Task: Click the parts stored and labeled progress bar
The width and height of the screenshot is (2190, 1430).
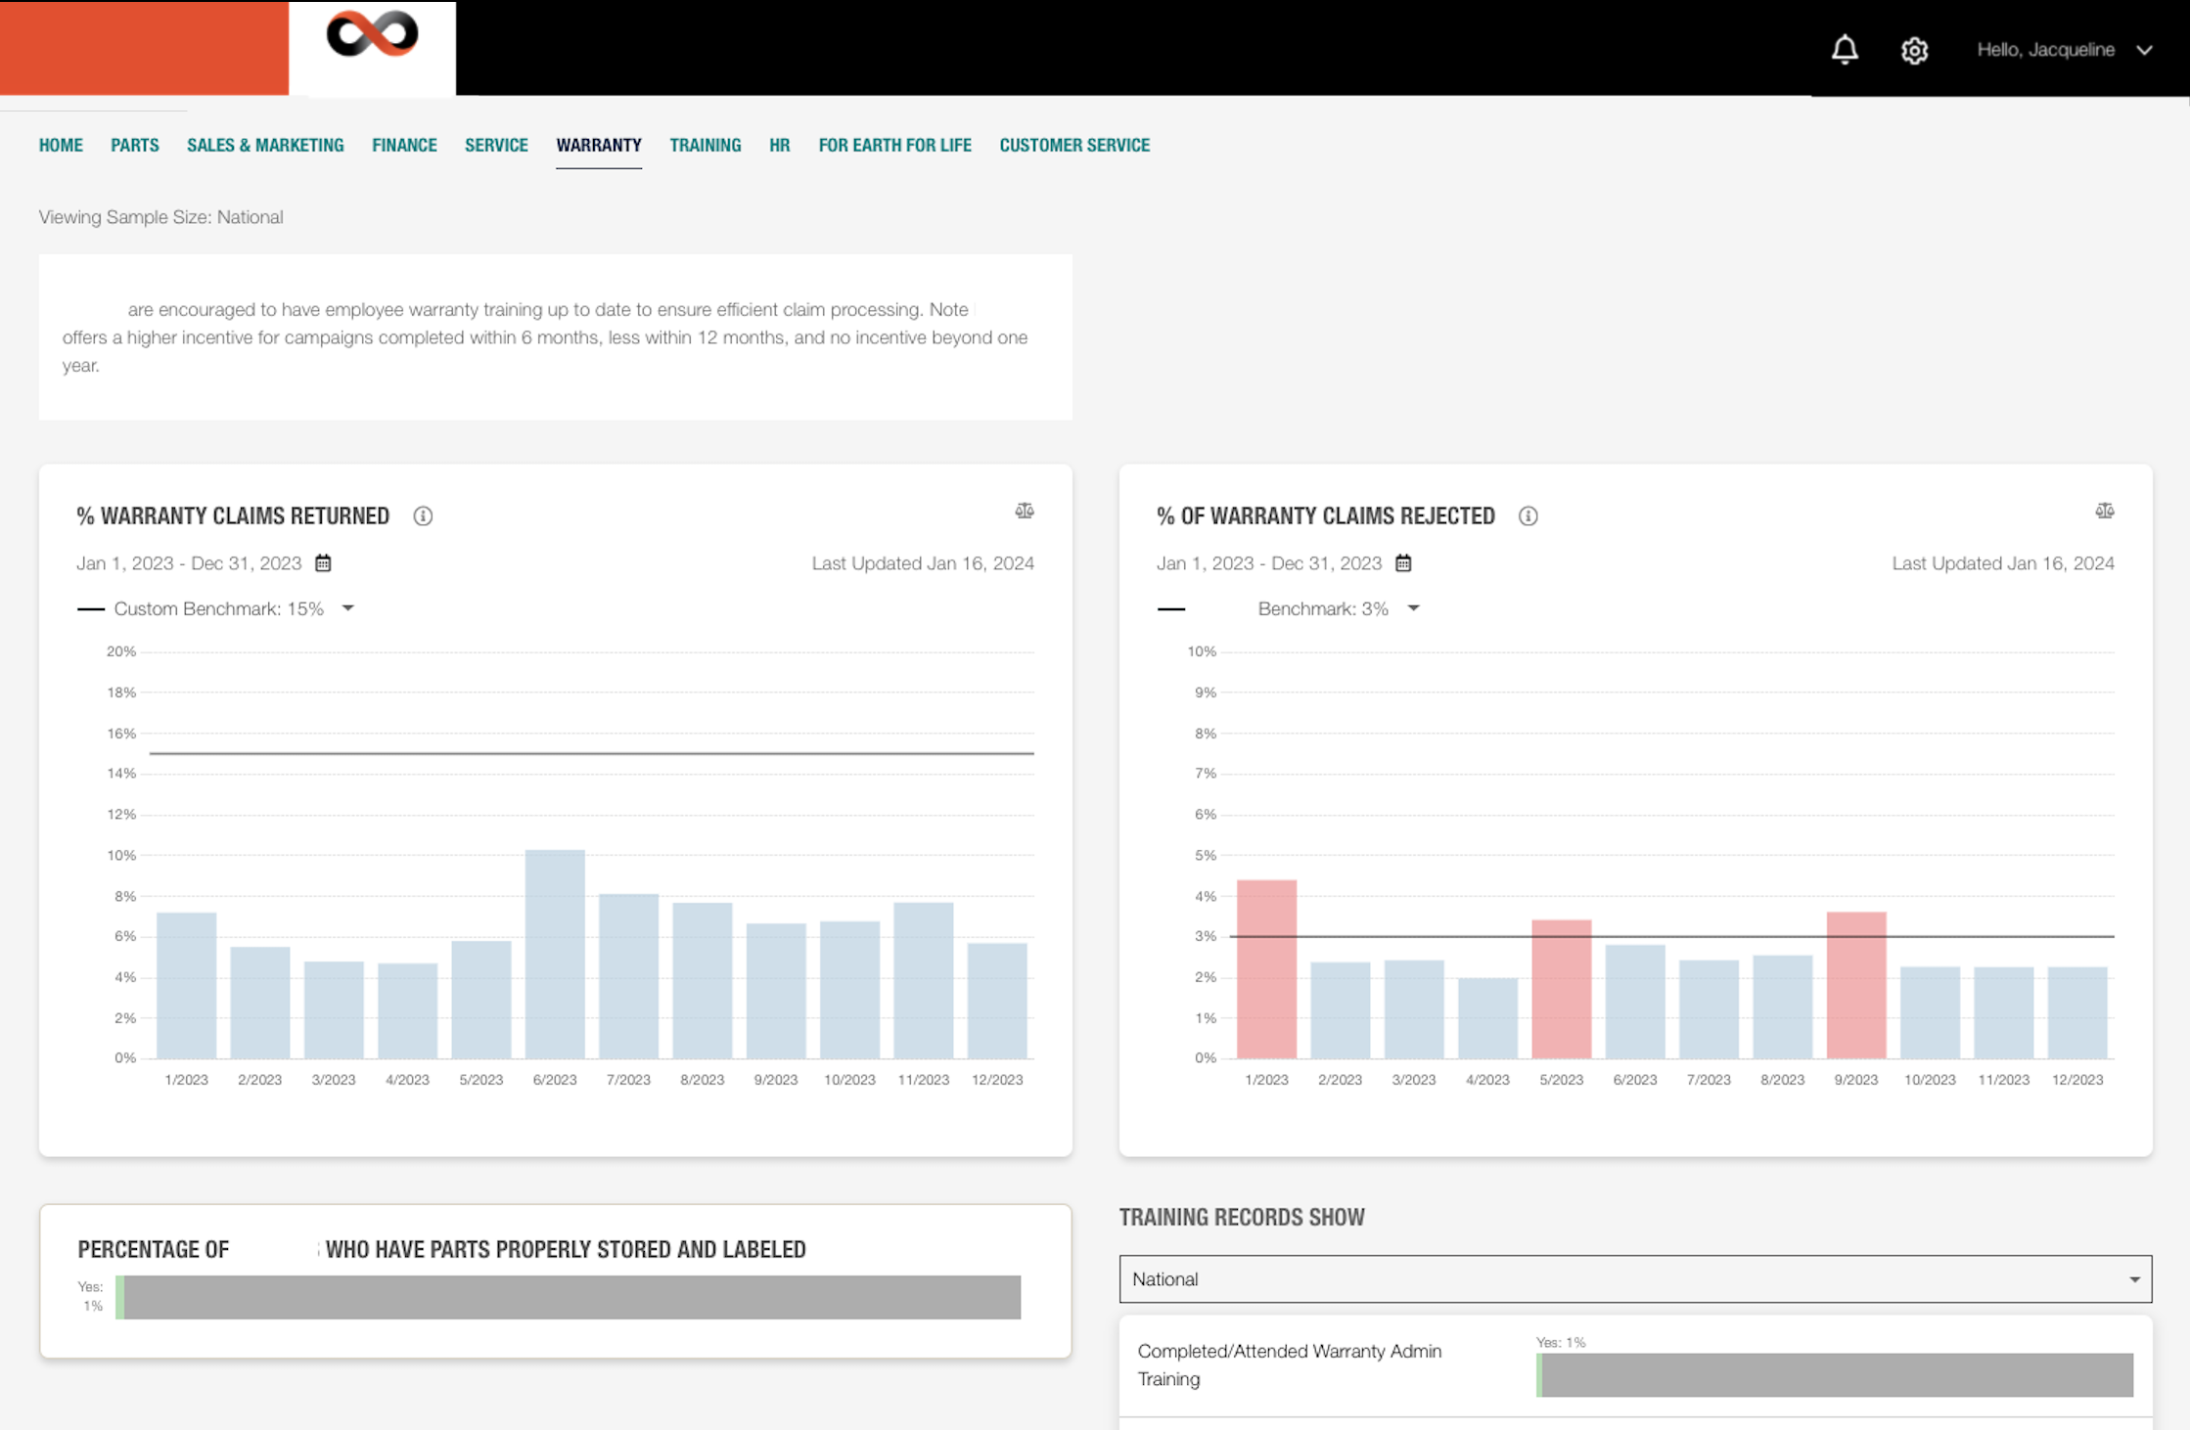Action: point(568,1297)
